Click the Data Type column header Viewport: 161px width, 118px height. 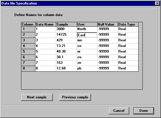click(128, 24)
